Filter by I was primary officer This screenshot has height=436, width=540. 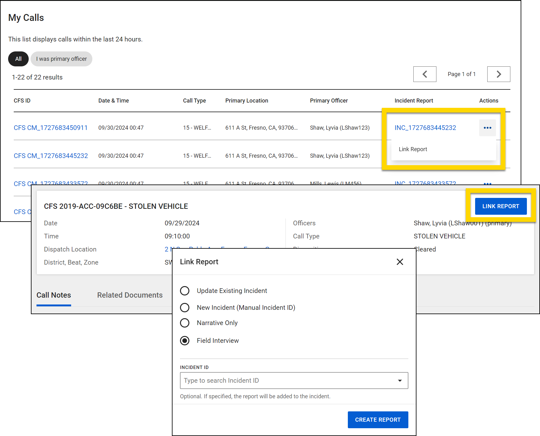point(61,59)
